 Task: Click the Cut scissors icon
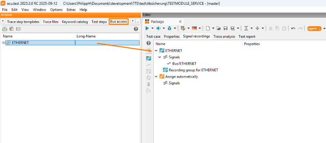(x=270, y=28)
